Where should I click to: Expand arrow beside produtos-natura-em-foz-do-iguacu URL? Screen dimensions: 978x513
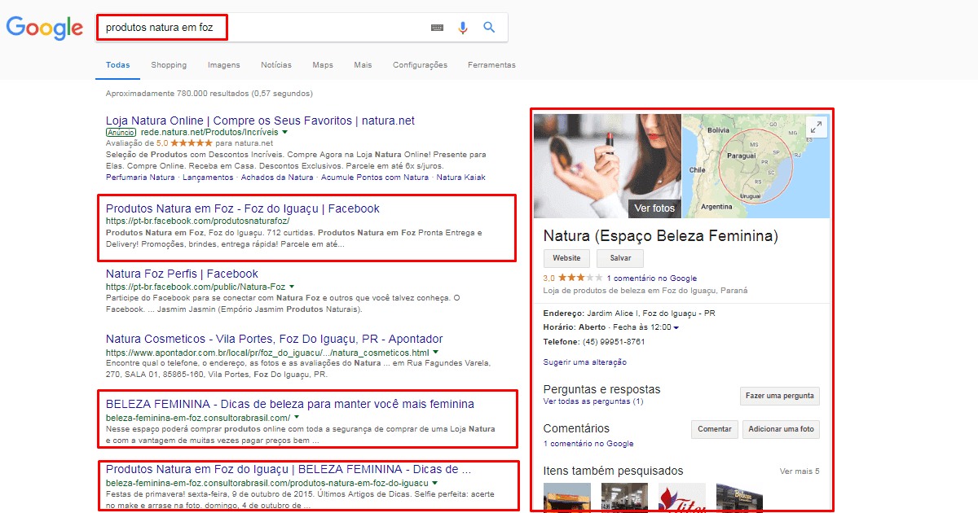(436, 483)
